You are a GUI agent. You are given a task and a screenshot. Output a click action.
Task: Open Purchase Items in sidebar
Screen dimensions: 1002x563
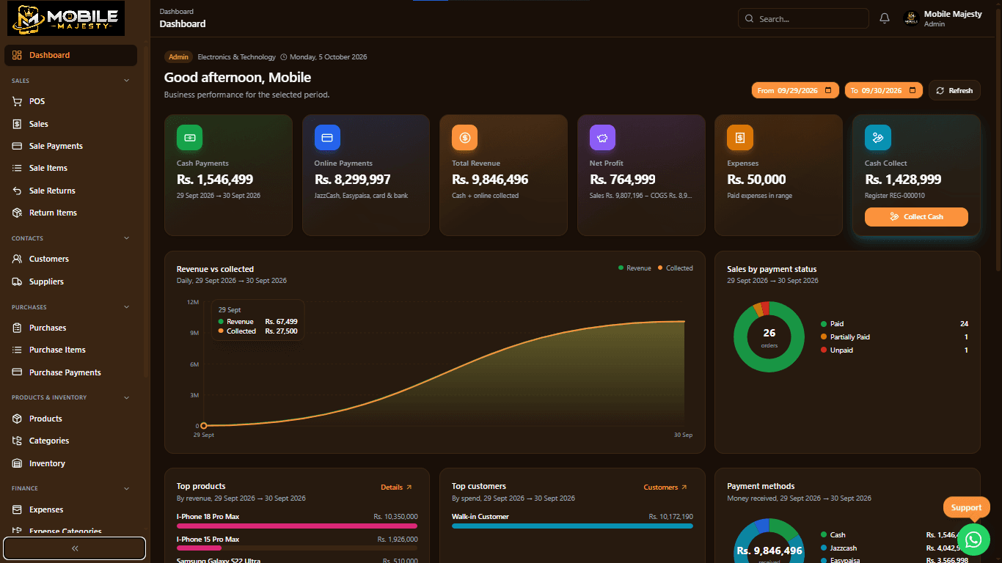(x=70, y=350)
